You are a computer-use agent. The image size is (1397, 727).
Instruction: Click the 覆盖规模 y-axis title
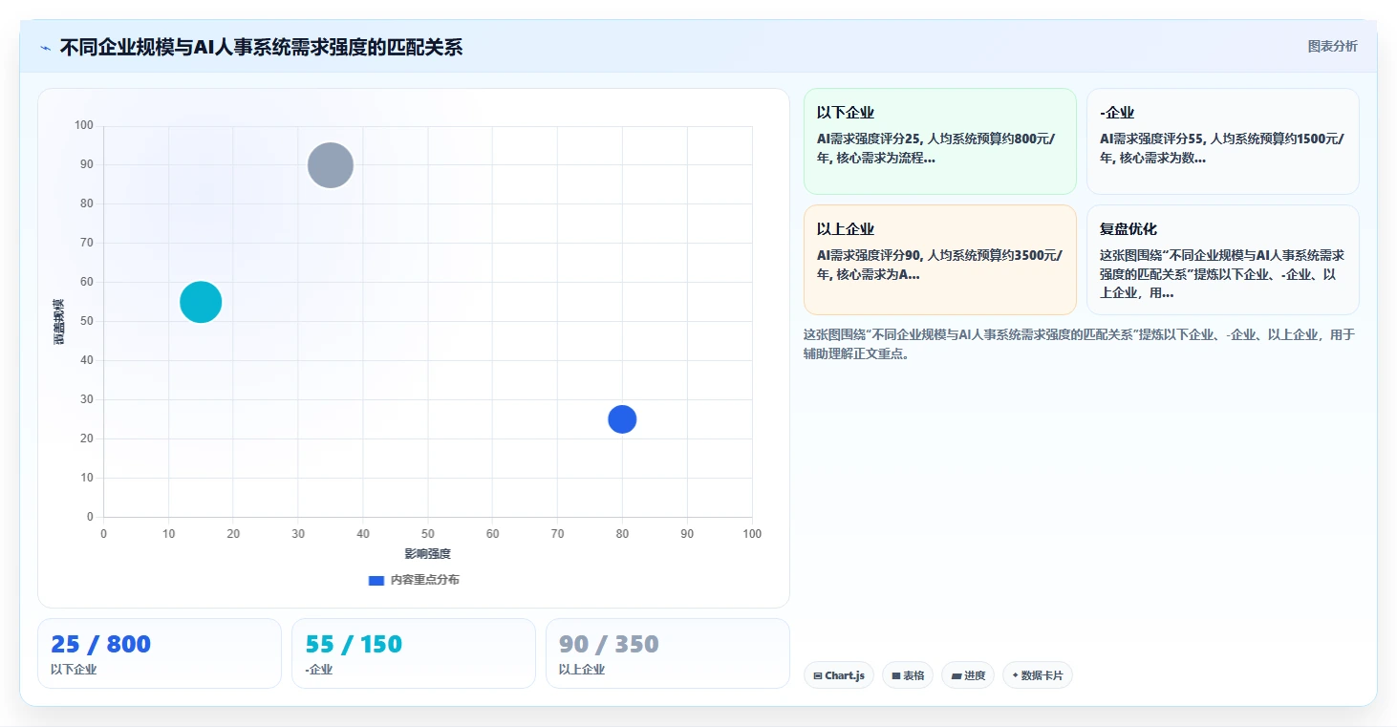[x=59, y=321]
